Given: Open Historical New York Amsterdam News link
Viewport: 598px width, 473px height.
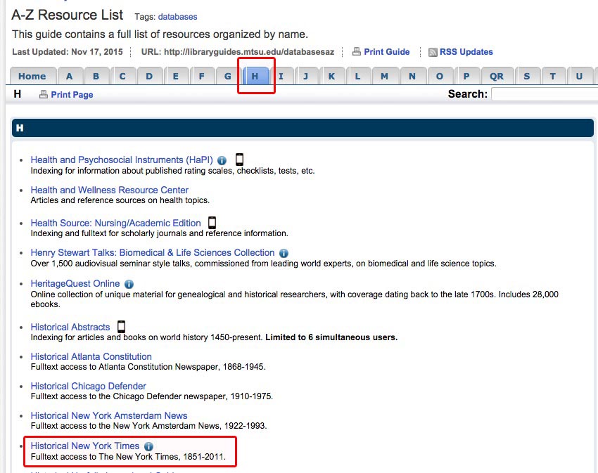Looking at the screenshot, I should (x=109, y=415).
